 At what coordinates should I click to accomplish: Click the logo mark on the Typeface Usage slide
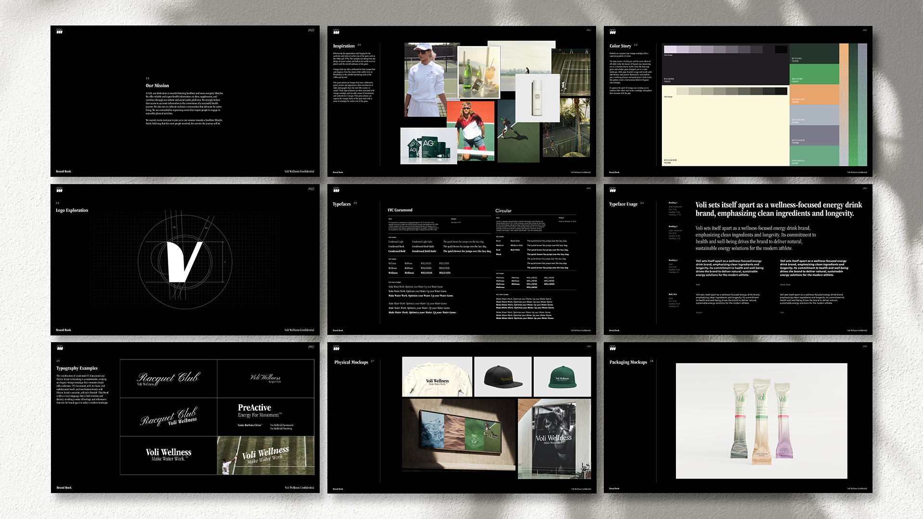point(612,190)
